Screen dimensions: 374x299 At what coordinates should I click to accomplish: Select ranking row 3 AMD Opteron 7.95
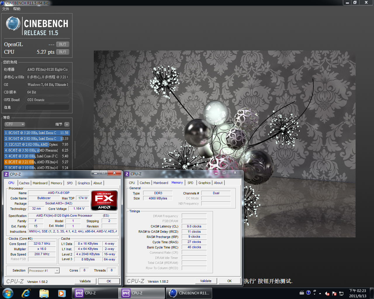[x=37, y=145]
